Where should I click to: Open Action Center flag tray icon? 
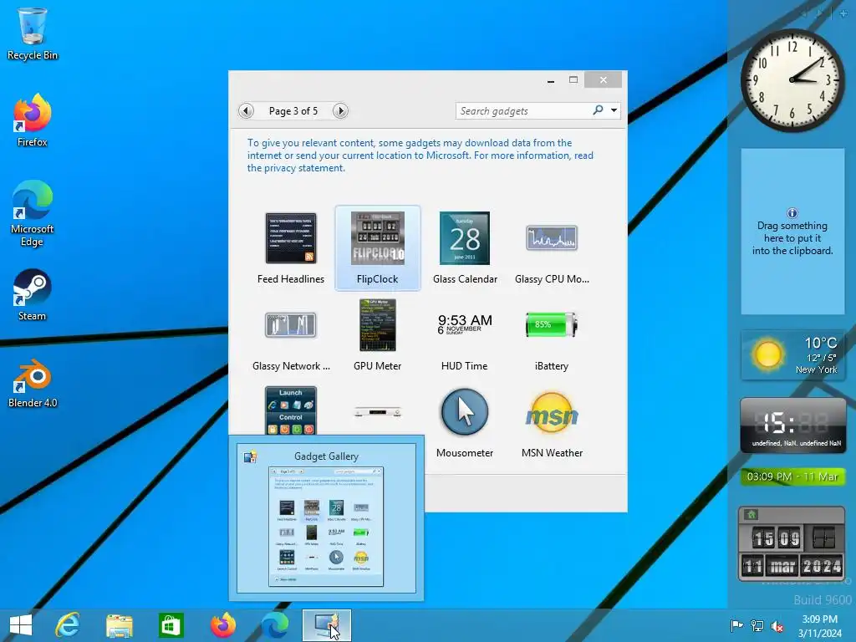tap(736, 625)
